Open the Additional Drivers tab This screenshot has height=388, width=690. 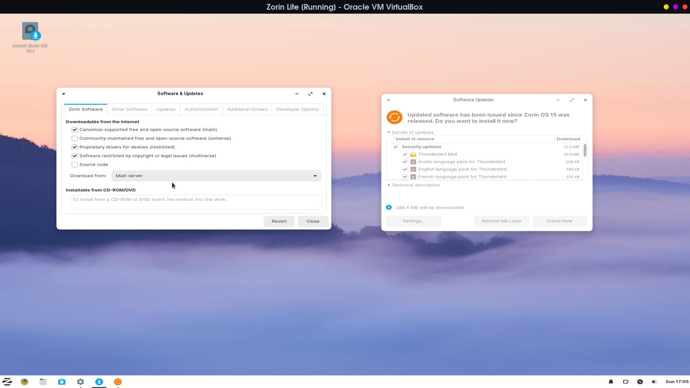coord(247,109)
